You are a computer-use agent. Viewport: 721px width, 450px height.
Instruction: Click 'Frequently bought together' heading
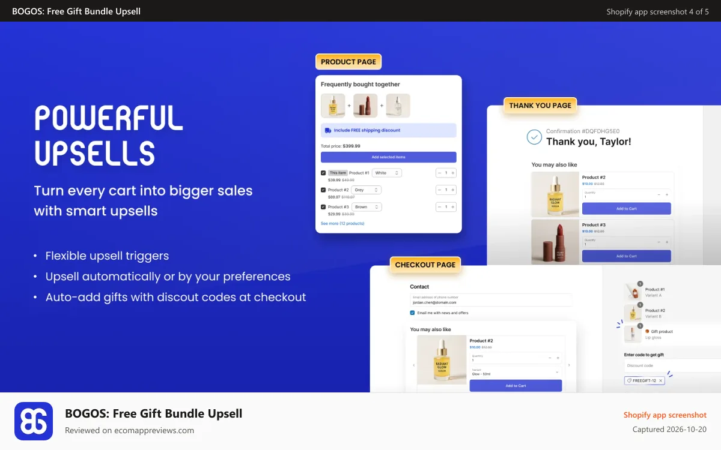tap(360, 85)
